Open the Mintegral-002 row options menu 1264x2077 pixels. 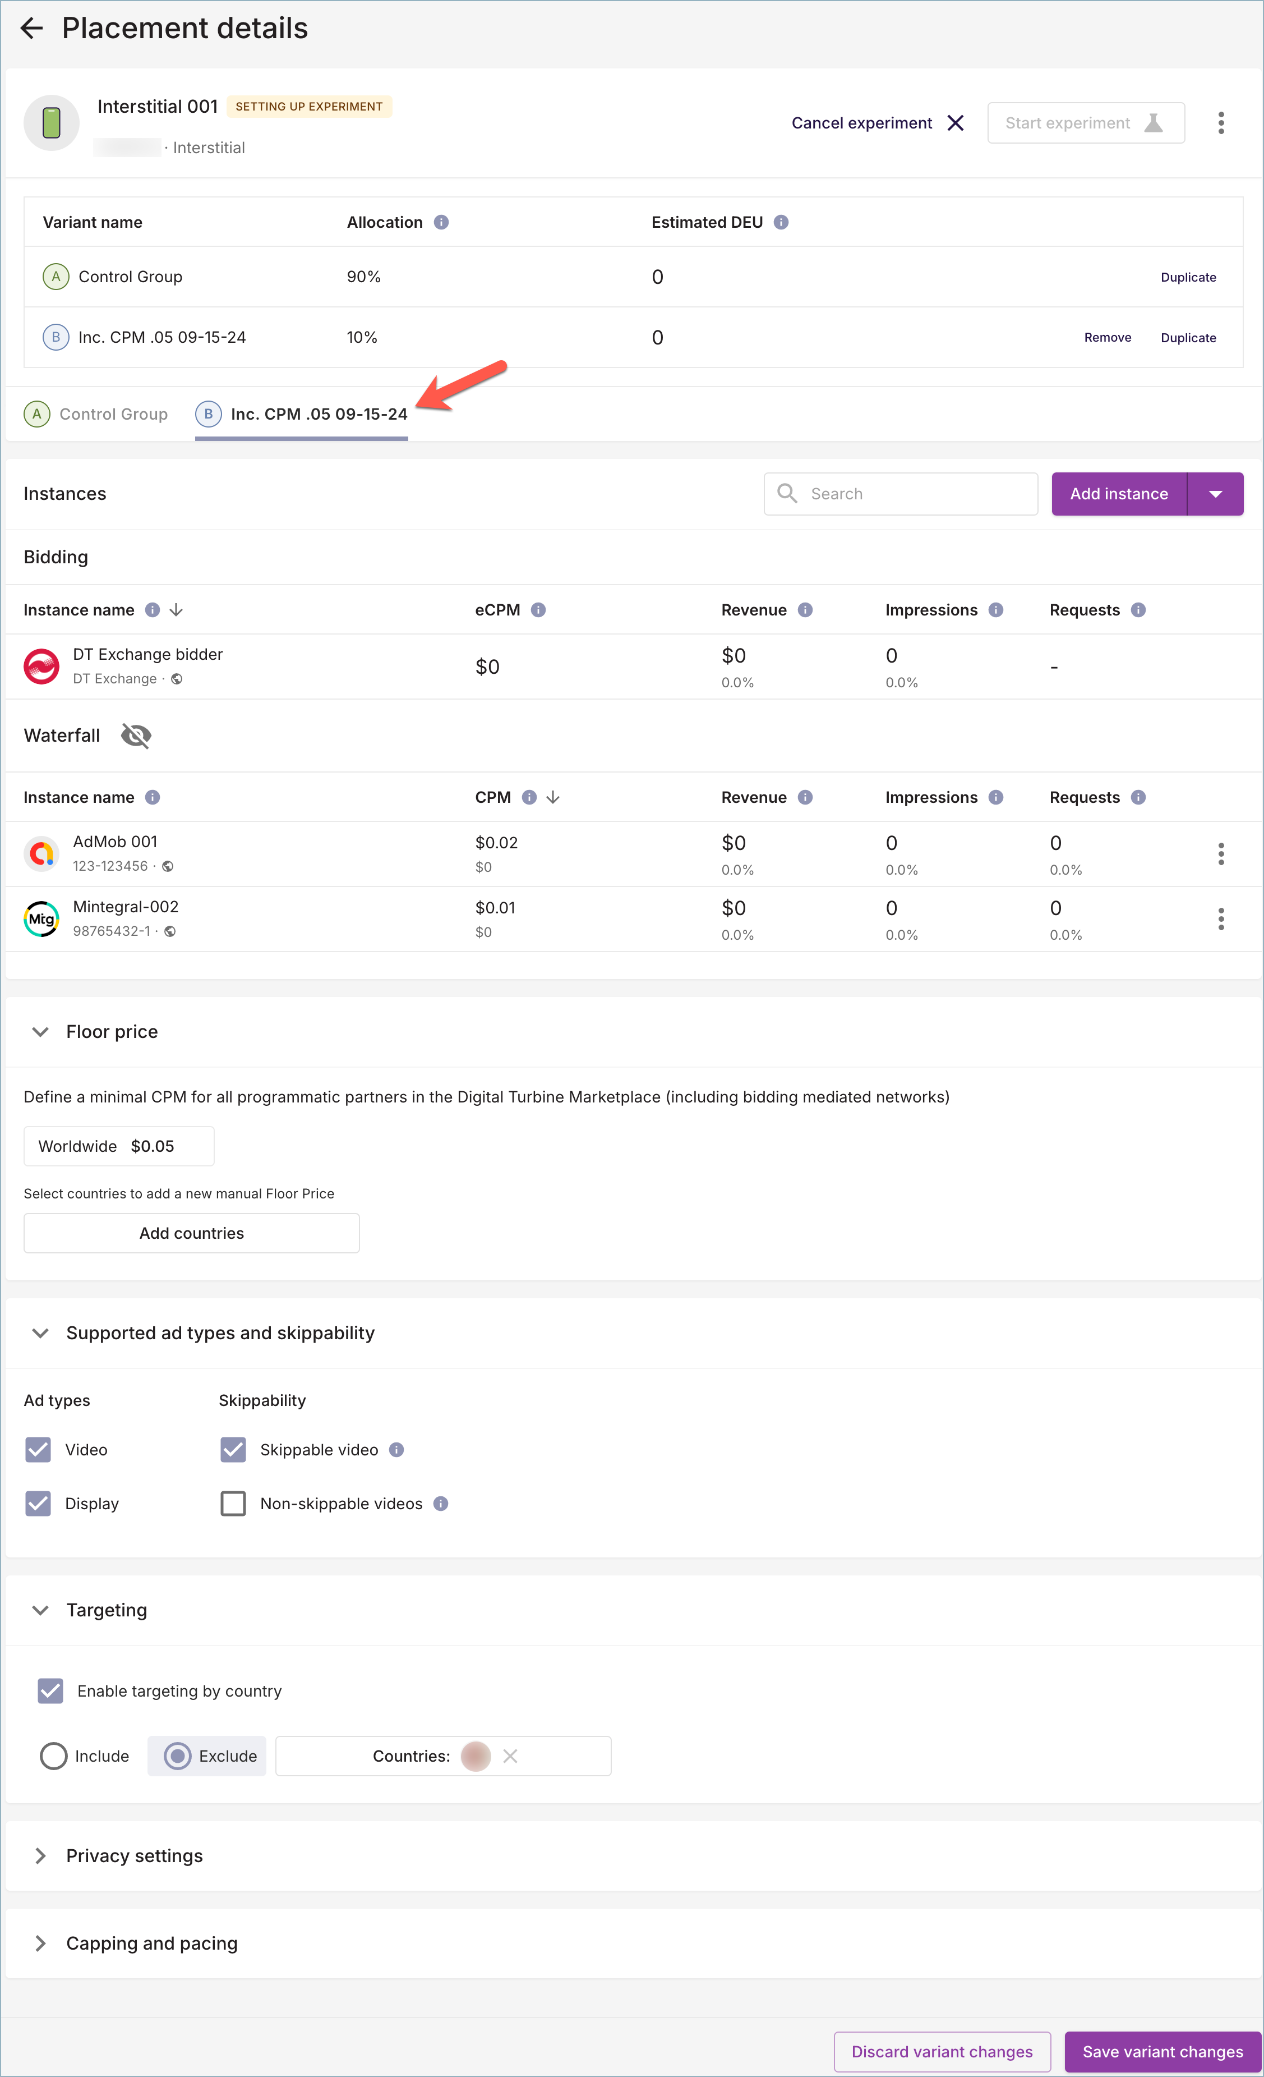click(x=1220, y=919)
